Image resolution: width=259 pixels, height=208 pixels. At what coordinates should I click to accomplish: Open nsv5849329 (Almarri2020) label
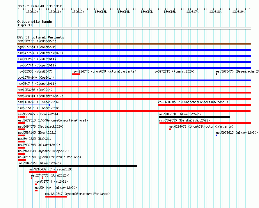tap(40, 163)
